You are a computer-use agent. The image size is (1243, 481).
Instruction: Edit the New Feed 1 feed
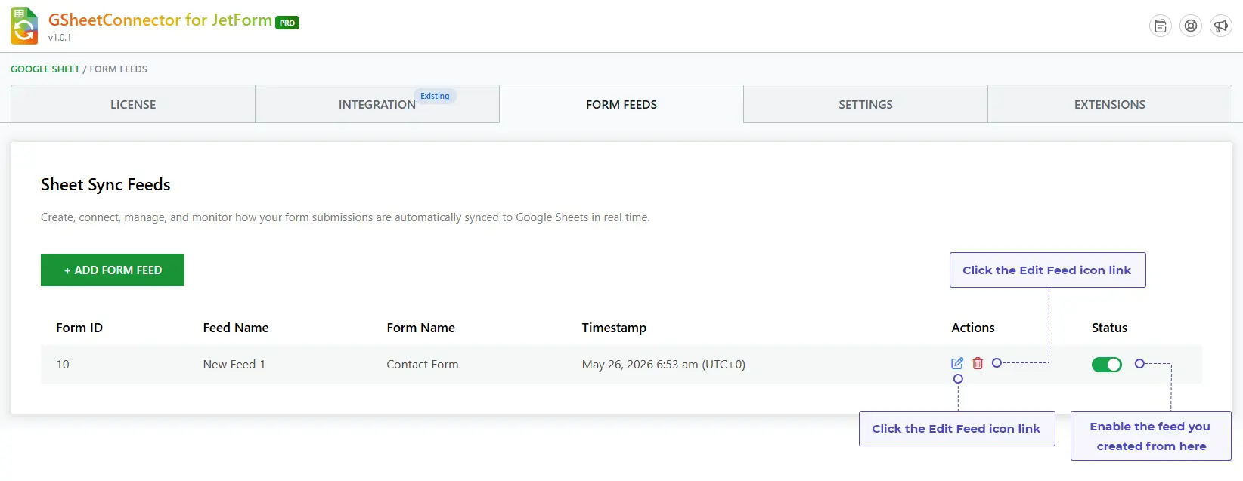coord(957,363)
